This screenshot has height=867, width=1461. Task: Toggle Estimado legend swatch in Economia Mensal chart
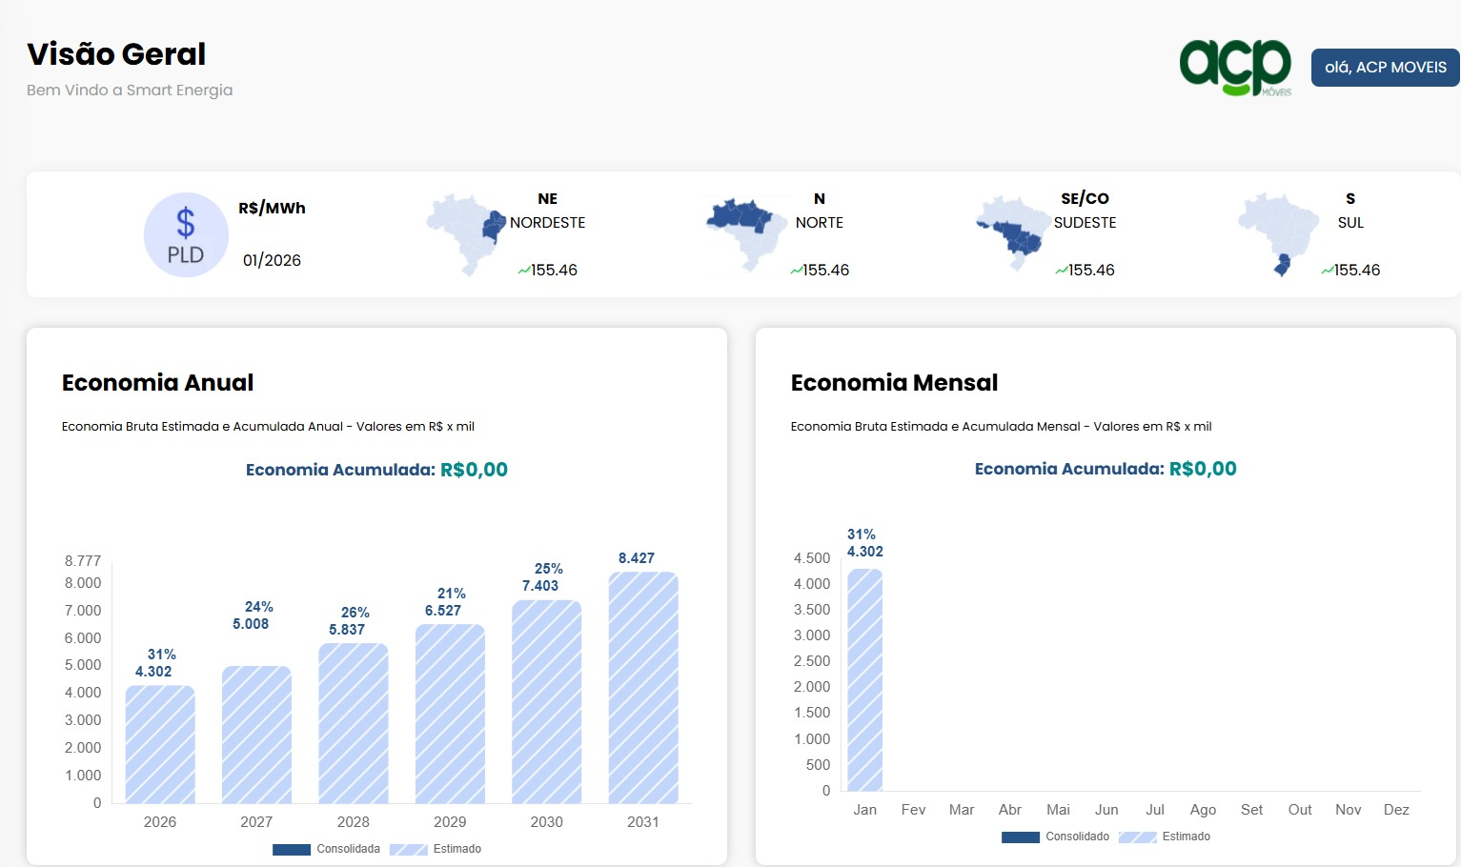[1137, 837]
